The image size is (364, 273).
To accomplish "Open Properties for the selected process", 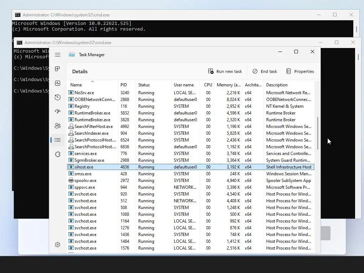I will (300, 71).
